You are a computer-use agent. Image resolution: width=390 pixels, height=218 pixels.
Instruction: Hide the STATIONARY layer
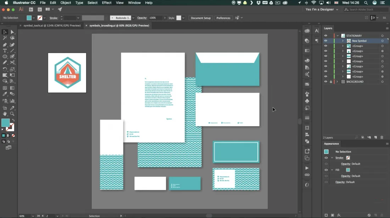point(326,36)
